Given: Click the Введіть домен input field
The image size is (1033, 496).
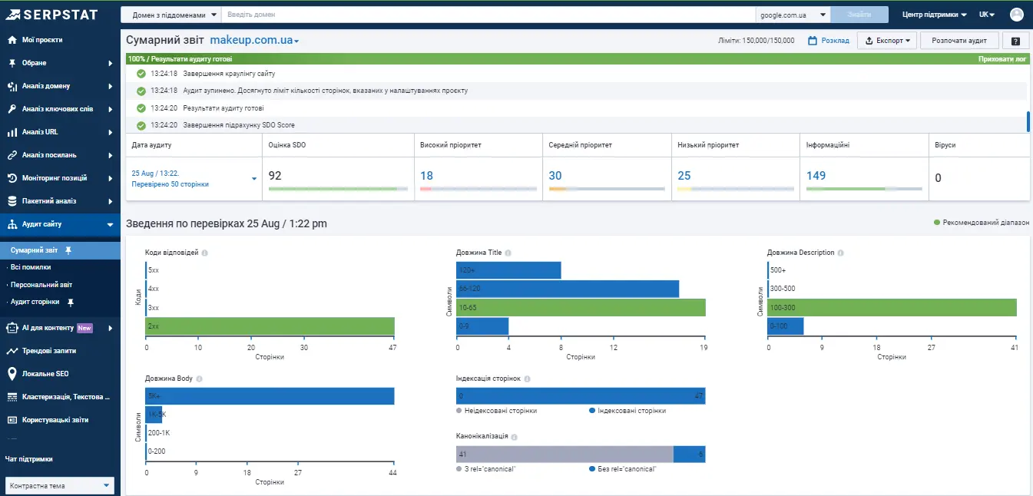Looking at the screenshot, I should click(488, 15).
